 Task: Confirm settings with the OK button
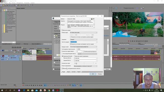(93, 74)
